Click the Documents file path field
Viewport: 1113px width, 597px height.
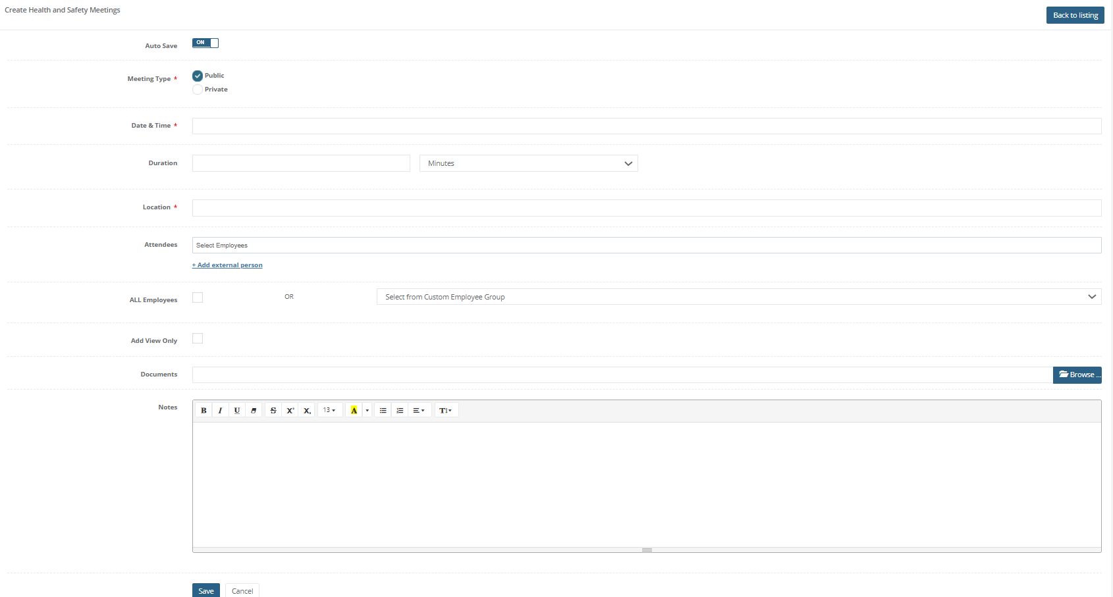622,375
